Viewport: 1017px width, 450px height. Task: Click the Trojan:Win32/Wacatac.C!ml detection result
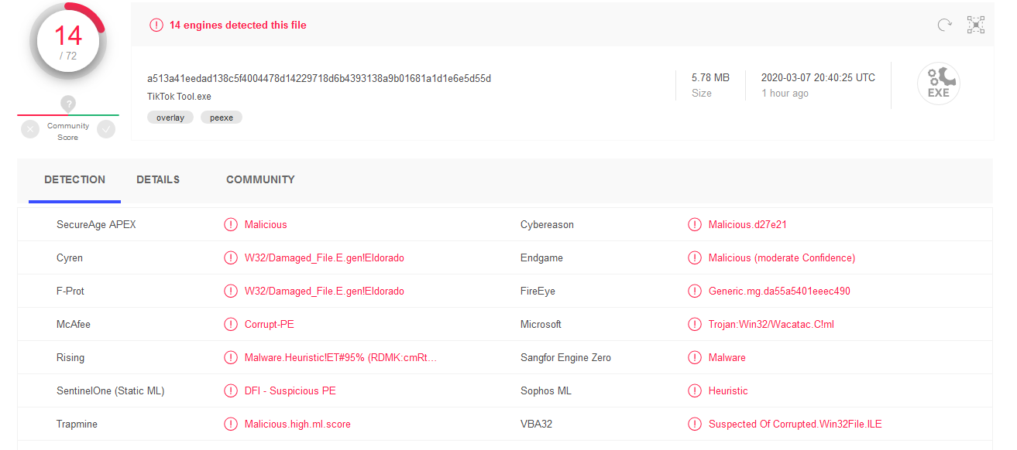click(x=771, y=325)
